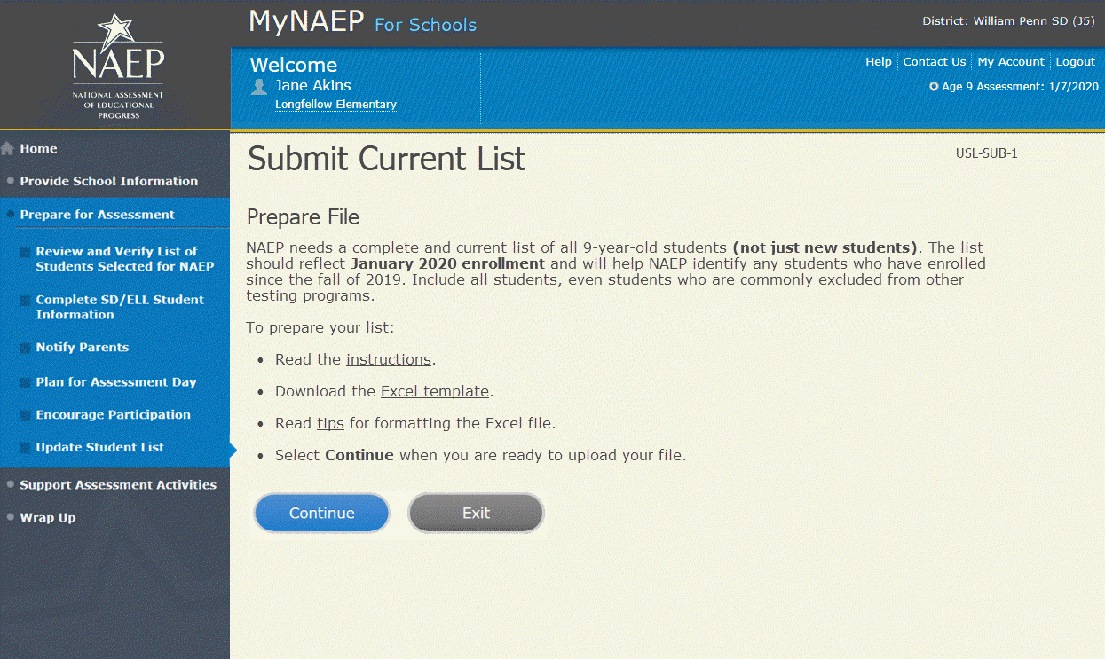Image resolution: width=1105 pixels, height=659 pixels.
Task: Click the USL-SUB-1 page code
Action: [x=987, y=153]
